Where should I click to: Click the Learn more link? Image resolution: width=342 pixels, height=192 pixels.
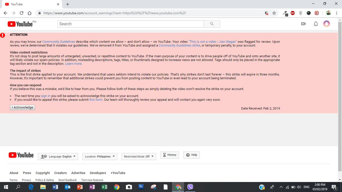[x=73, y=64]
